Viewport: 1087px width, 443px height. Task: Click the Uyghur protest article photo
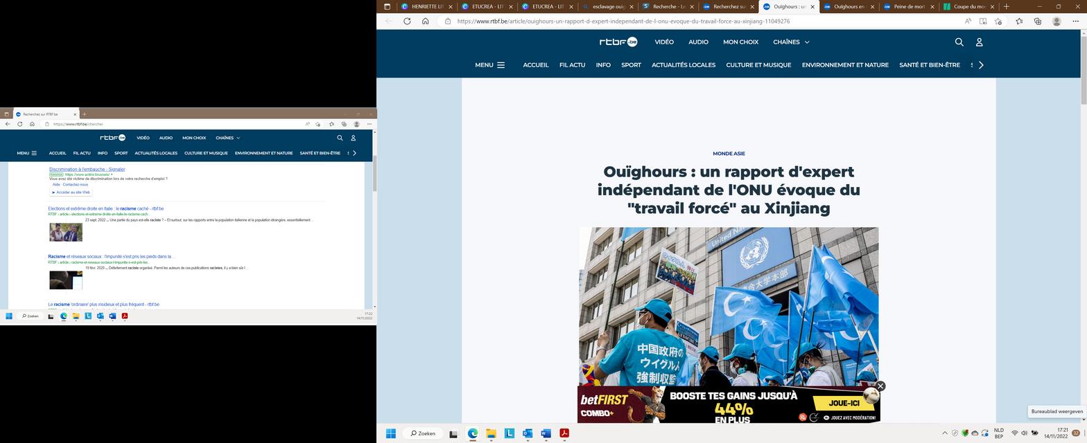729,307
